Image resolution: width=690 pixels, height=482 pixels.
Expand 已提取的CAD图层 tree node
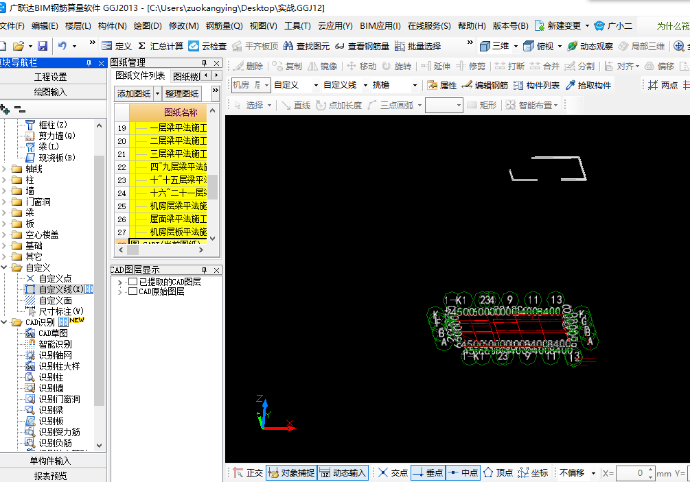point(119,282)
